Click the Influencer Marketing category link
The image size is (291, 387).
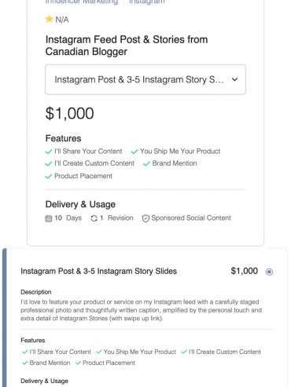82,2
